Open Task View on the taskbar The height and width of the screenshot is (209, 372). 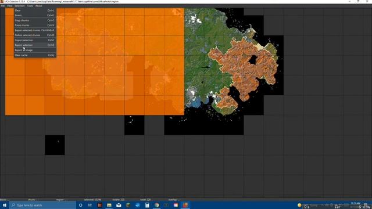(90, 205)
